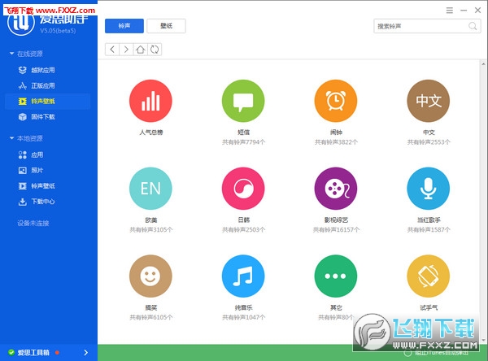488x361 pixels.
Task: Open the 短信 message ringtone category
Action: click(x=243, y=101)
